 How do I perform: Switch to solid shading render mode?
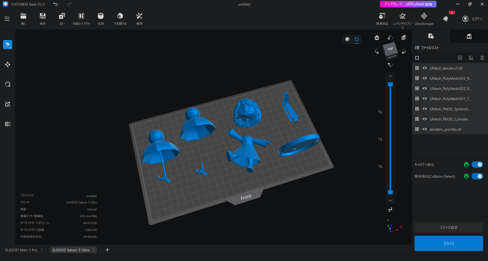point(347,39)
